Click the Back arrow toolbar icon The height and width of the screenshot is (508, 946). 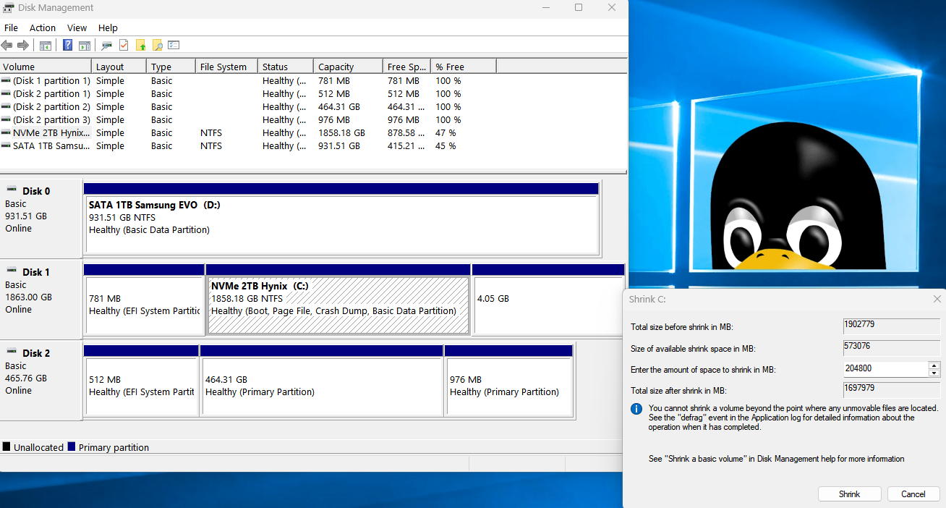click(x=7, y=46)
